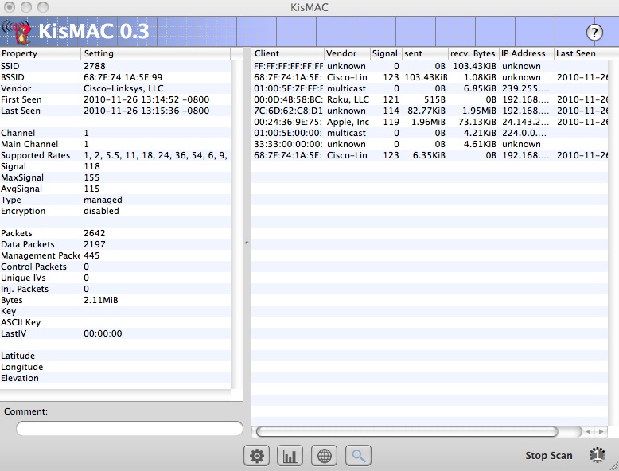Click the KisMAC mascot logo
The width and height of the screenshot is (619, 471).
(x=17, y=32)
